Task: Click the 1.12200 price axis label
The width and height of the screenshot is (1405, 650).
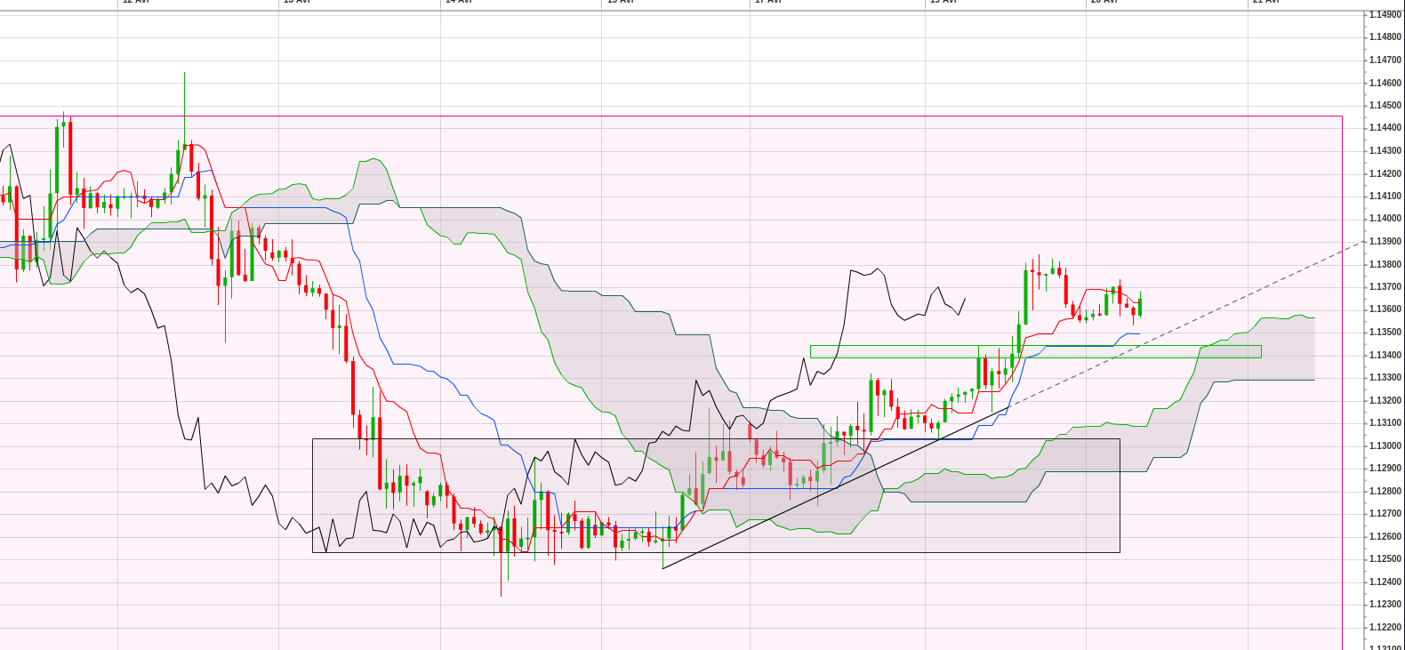Action: coord(1385,628)
